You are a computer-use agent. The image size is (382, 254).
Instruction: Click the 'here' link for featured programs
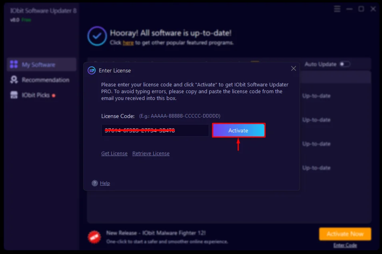tap(128, 43)
